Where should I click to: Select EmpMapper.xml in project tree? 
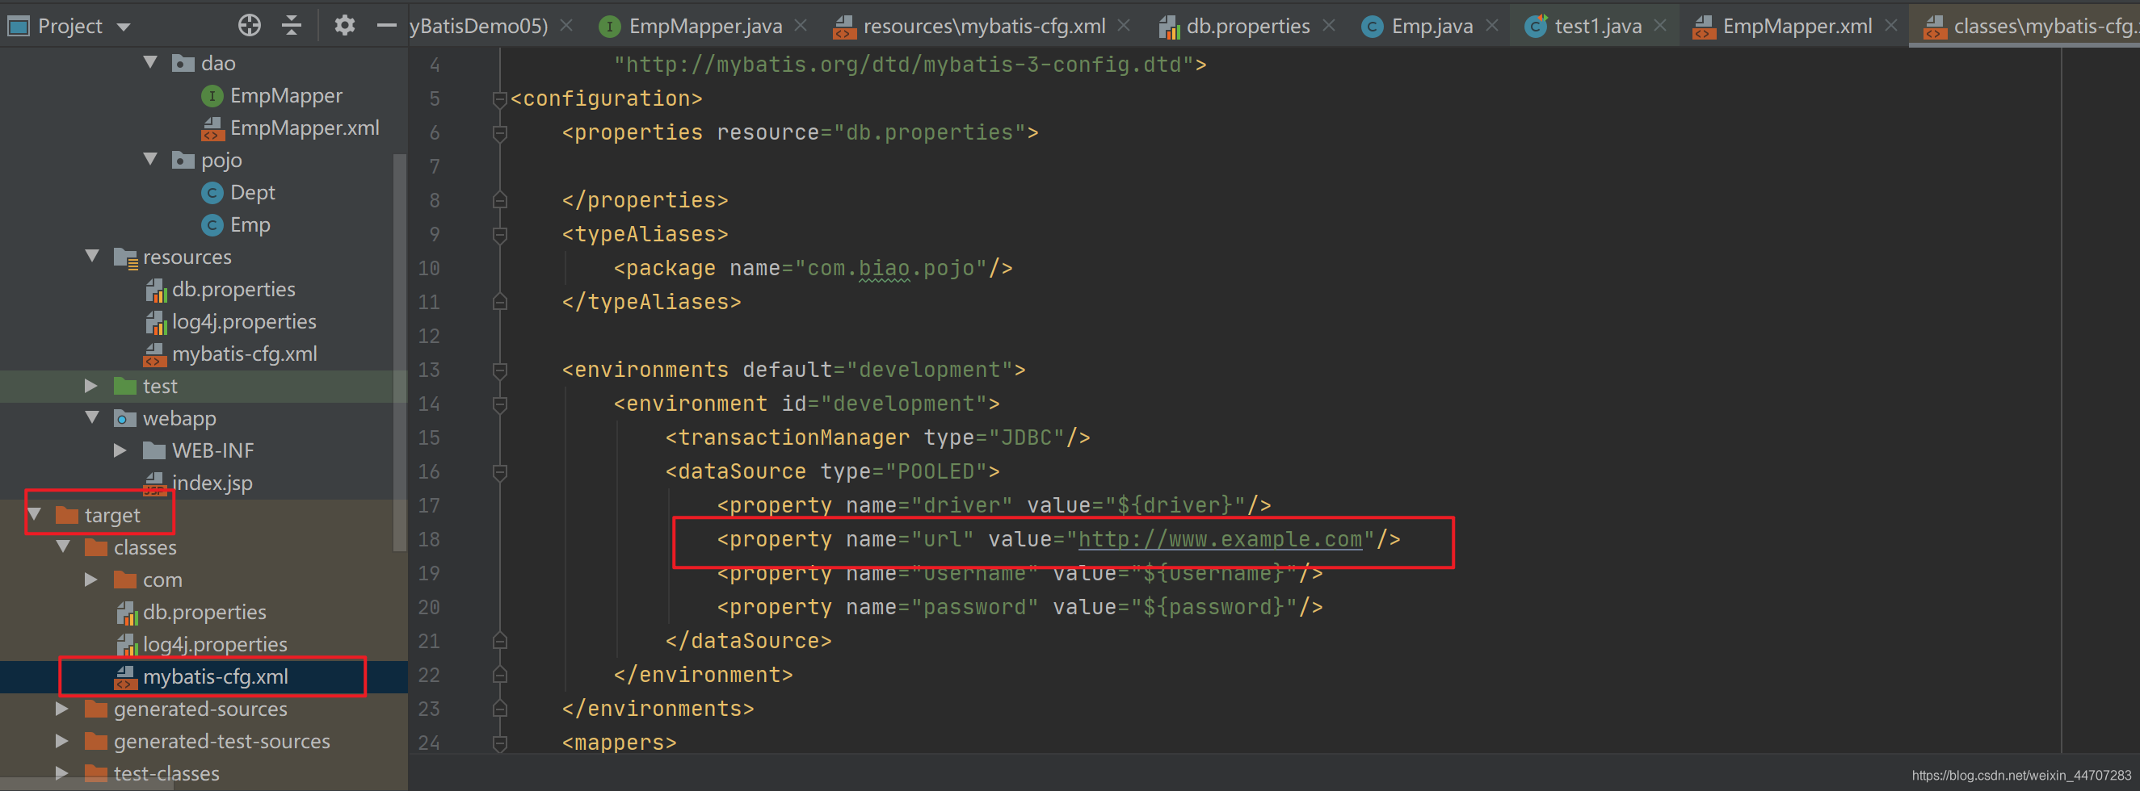(x=290, y=128)
